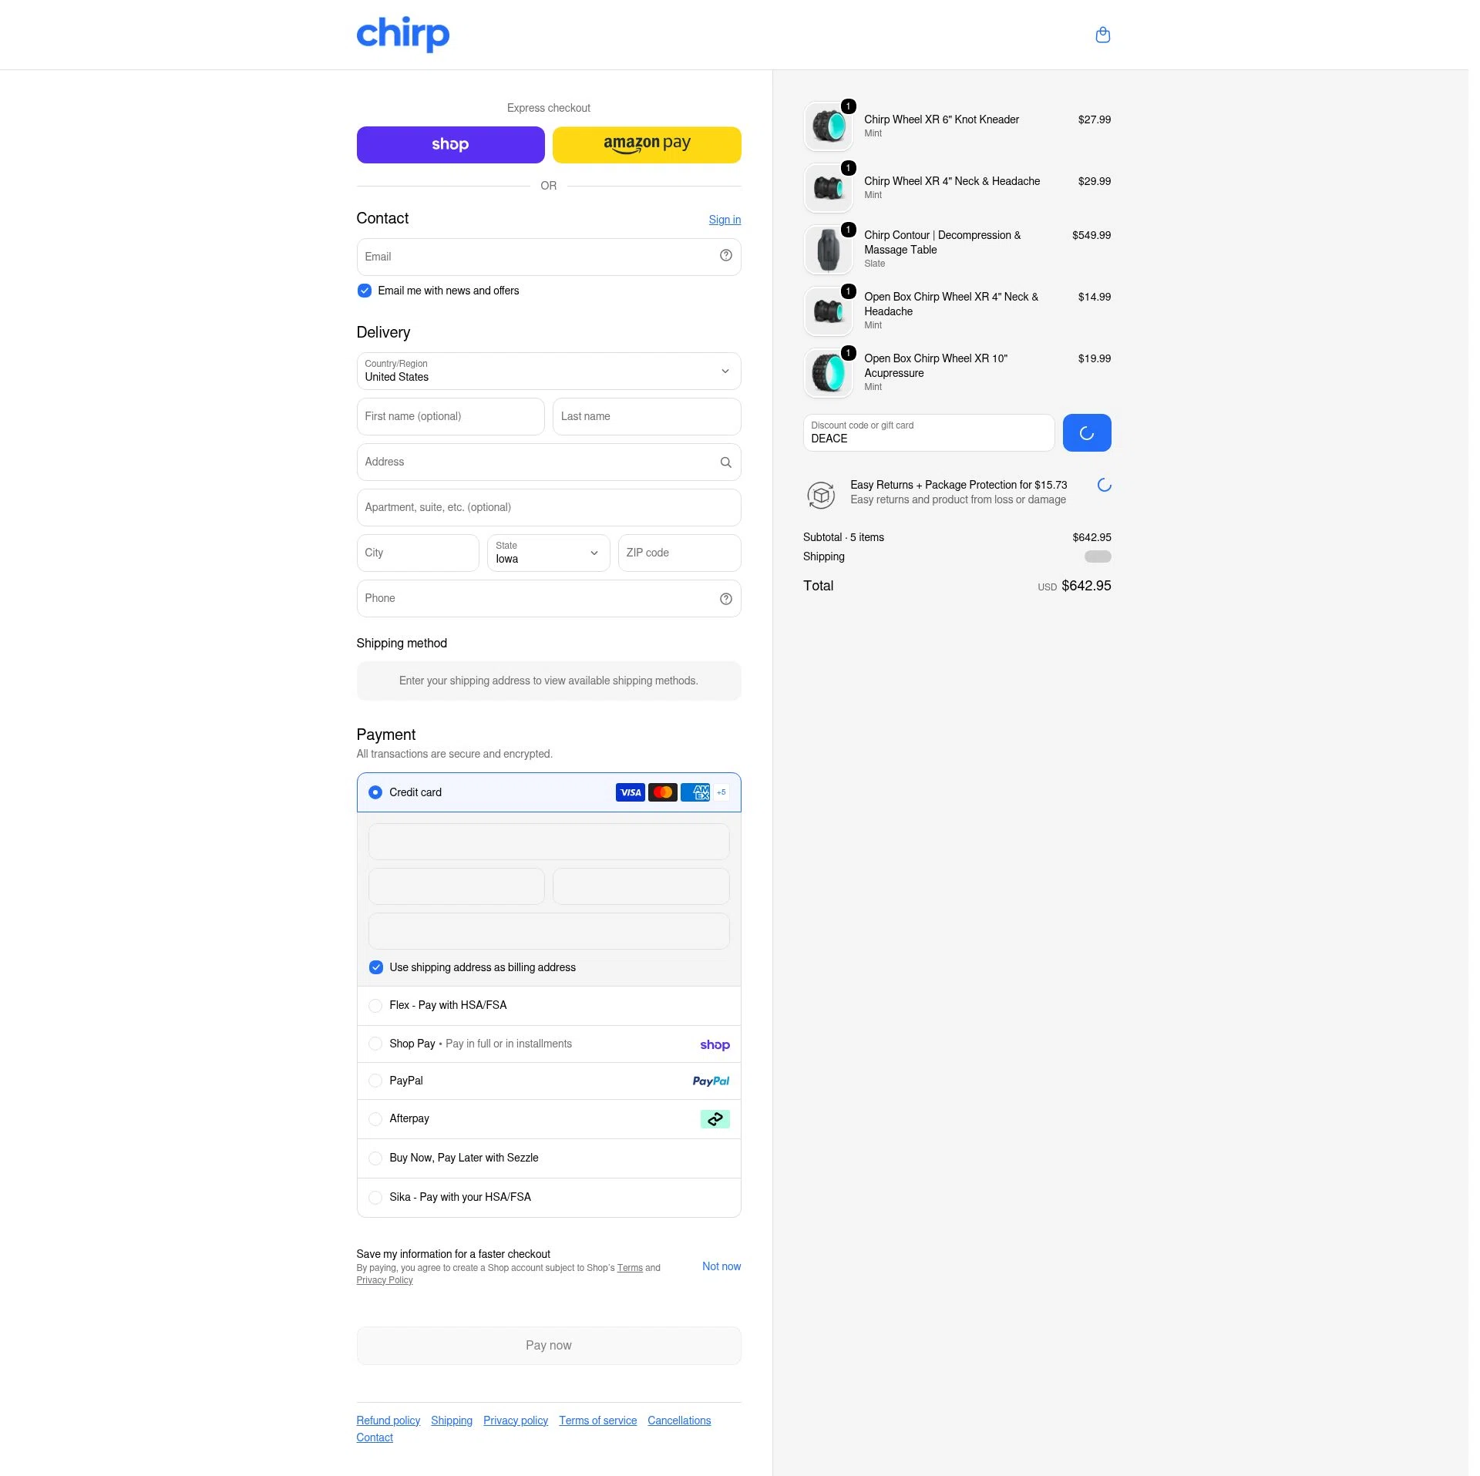Click the phone field help question icon
The image size is (1480, 1476).
[725, 599]
